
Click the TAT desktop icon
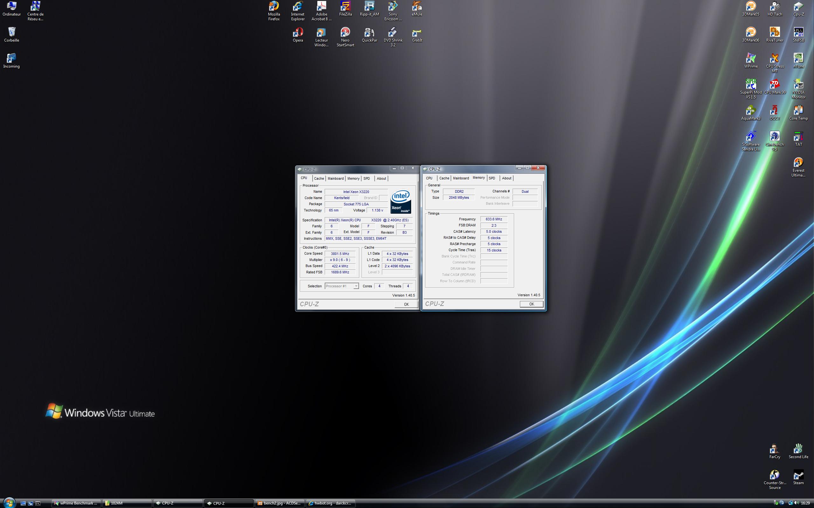(798, 139)
